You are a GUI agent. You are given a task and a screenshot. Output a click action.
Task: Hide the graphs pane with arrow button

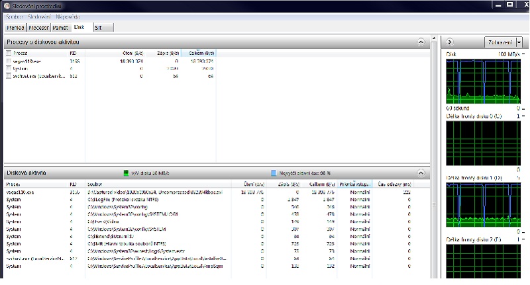450,42
